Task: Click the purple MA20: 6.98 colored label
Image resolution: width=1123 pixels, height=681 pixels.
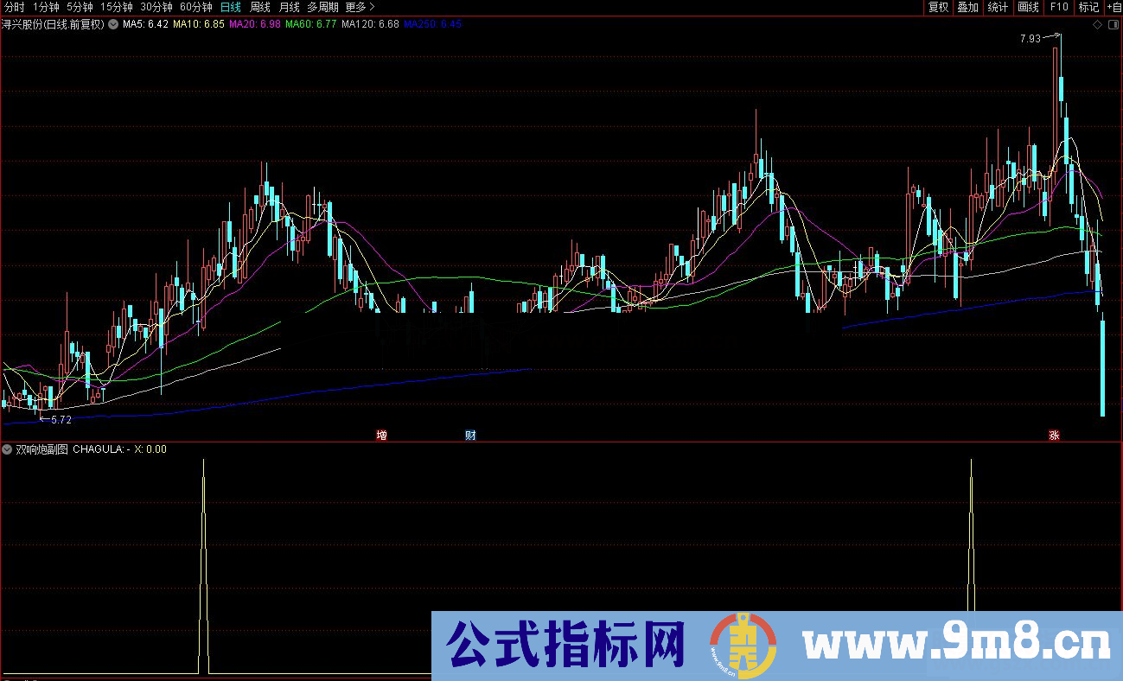Action: pyautogui.click(x=252, y=24)
